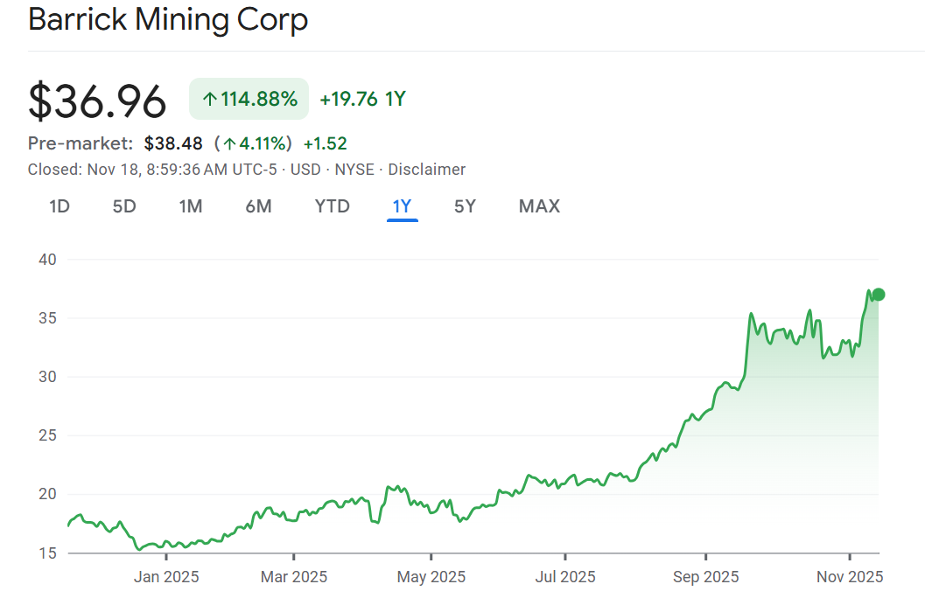Image resolution: width=925 pixels, height=598 pixels.
Task: Click the Sep 2025 axis label
Action: pos(705,577)
